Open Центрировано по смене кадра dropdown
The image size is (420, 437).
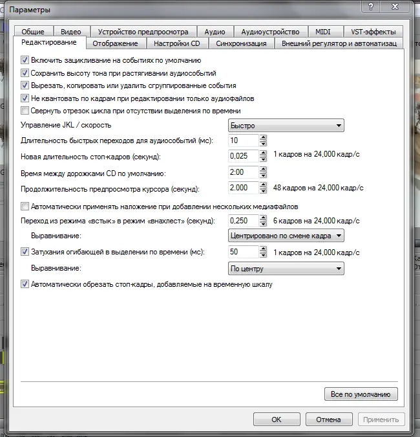(x=286, y=236)
